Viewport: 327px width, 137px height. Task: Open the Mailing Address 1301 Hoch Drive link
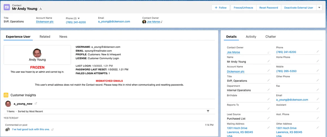coord(237,128)
